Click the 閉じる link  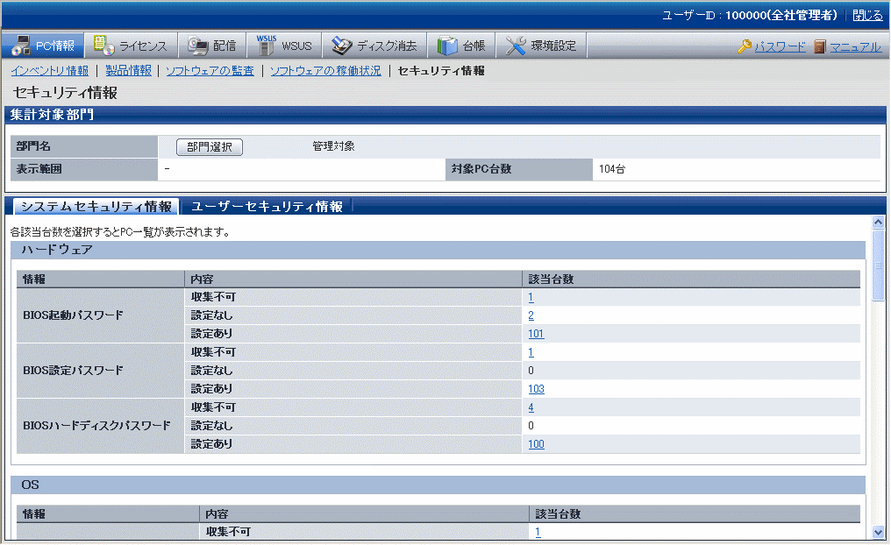[x=867, y=15]
